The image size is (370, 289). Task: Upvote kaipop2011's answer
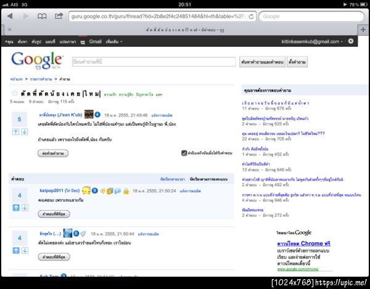(x=16, y=208)
